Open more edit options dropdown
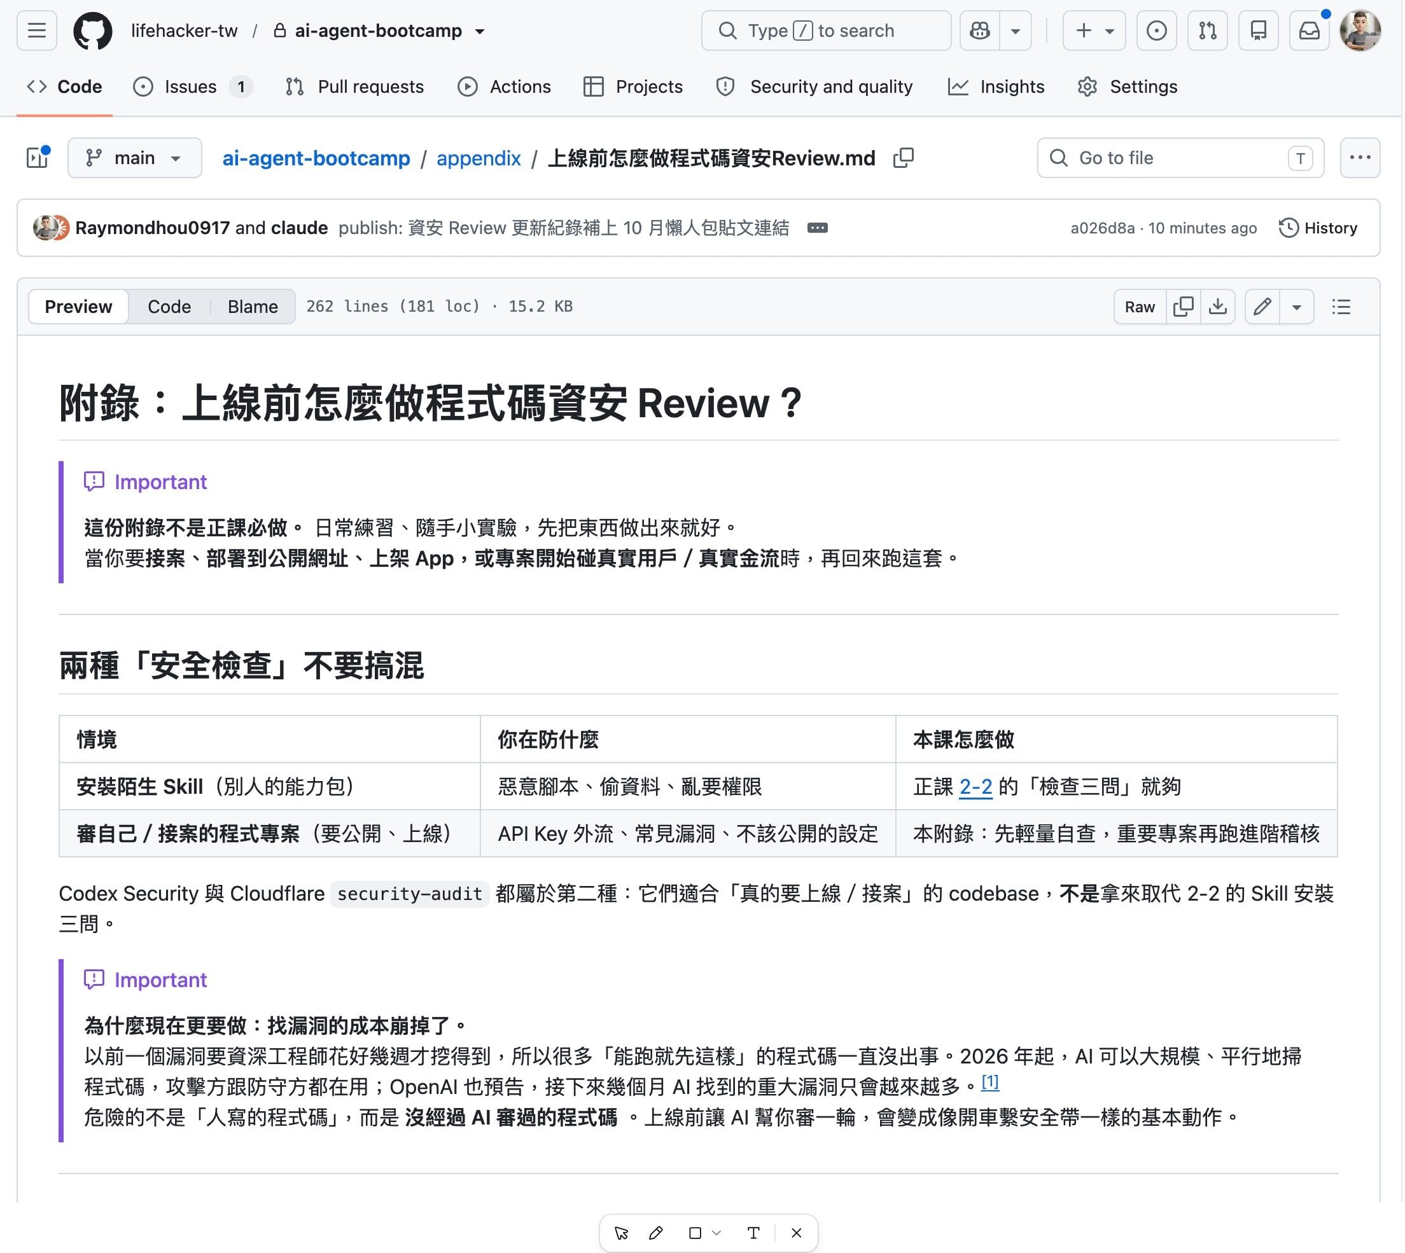 tap(1297, 307)
